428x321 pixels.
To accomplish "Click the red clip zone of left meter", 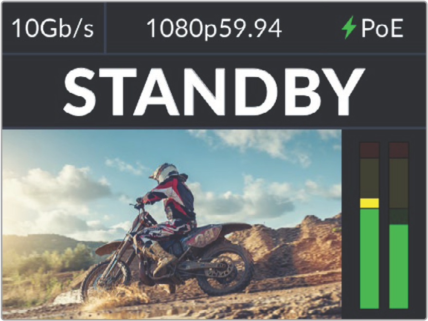I will pos(369,150).
